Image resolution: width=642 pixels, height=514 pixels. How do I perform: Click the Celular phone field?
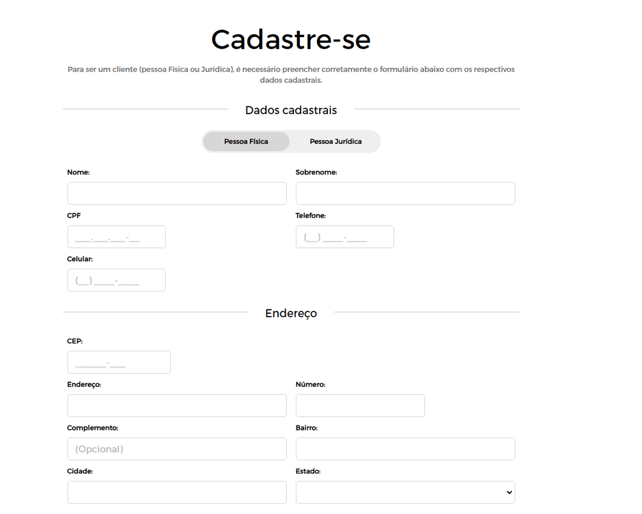[x=116, y=280]
